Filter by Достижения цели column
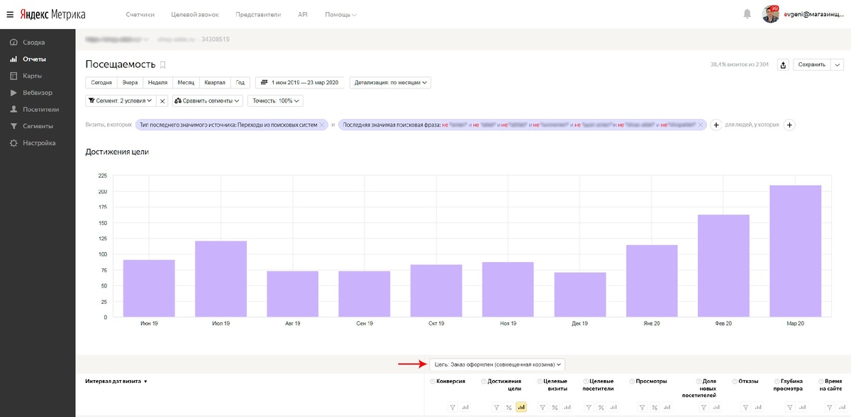Image resolution: width=851 pixels, height=417 pixels. [x=496, y=407]
